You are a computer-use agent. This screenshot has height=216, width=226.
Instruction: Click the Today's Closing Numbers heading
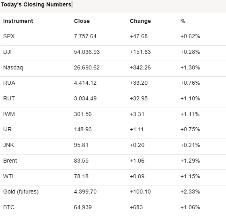point(36,4)
